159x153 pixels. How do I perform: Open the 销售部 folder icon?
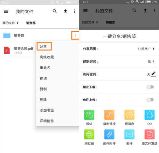coord(7,35)
